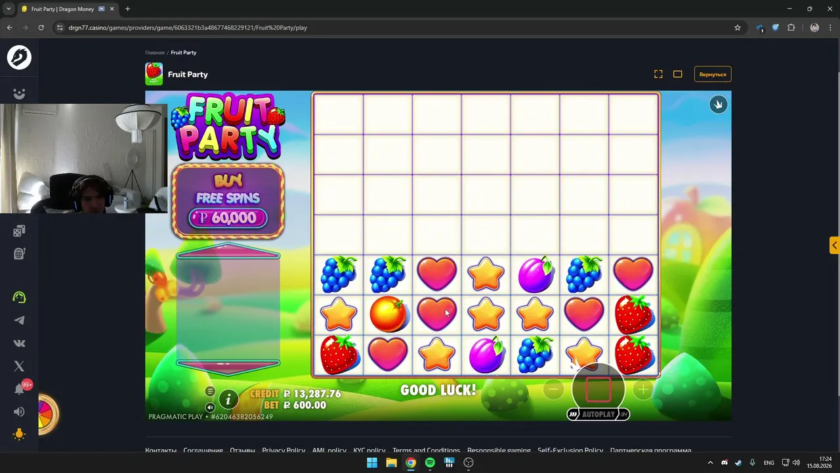
Task: Open Spotify from the taskbar
Action: coord(430,462)
